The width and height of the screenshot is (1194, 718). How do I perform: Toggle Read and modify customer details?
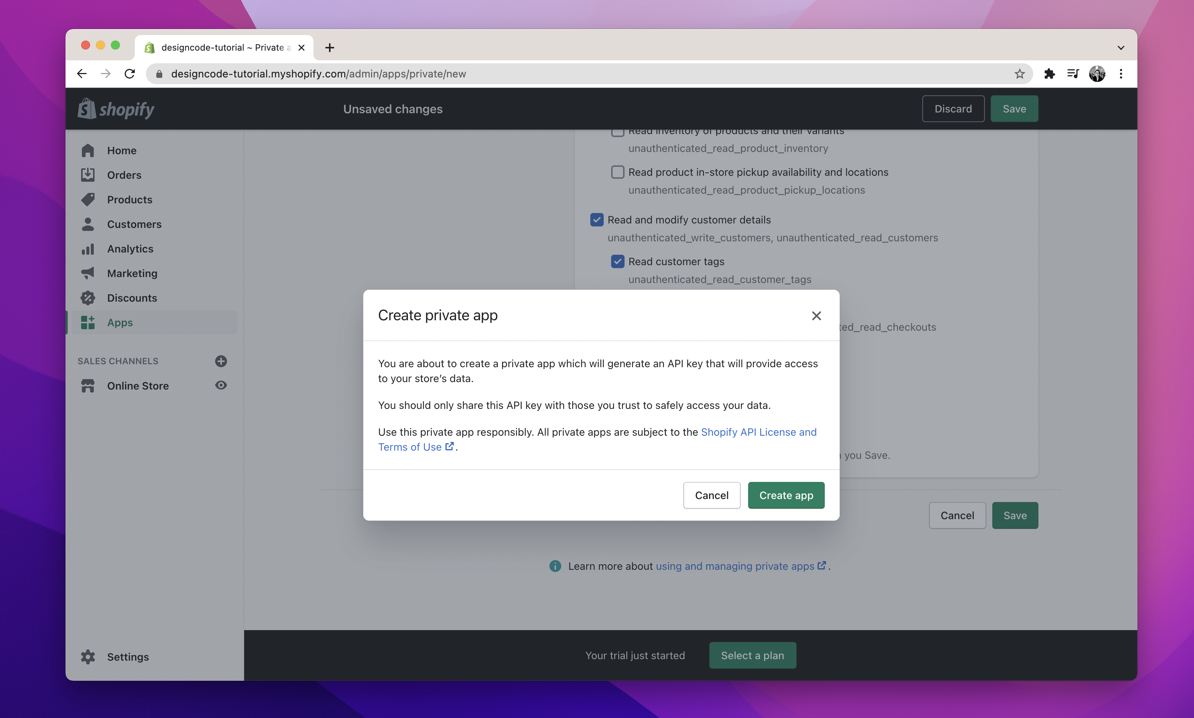point(597,220)
